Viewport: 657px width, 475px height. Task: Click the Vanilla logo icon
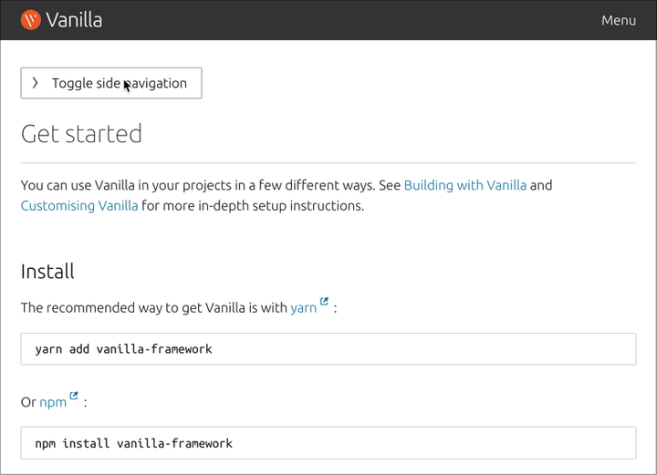pyautogui.click(x=30, y=19)
